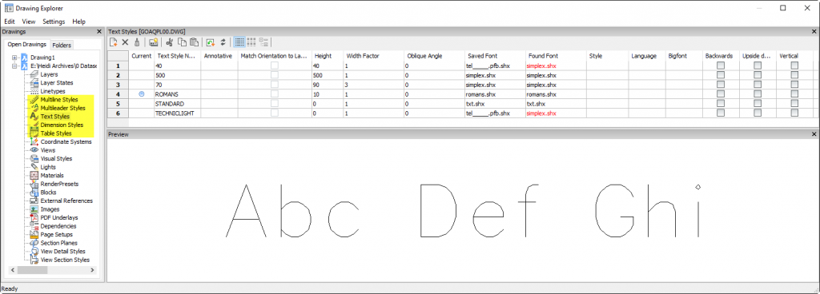Toggle Vertical checkbox for style 70

coord(794,85)
